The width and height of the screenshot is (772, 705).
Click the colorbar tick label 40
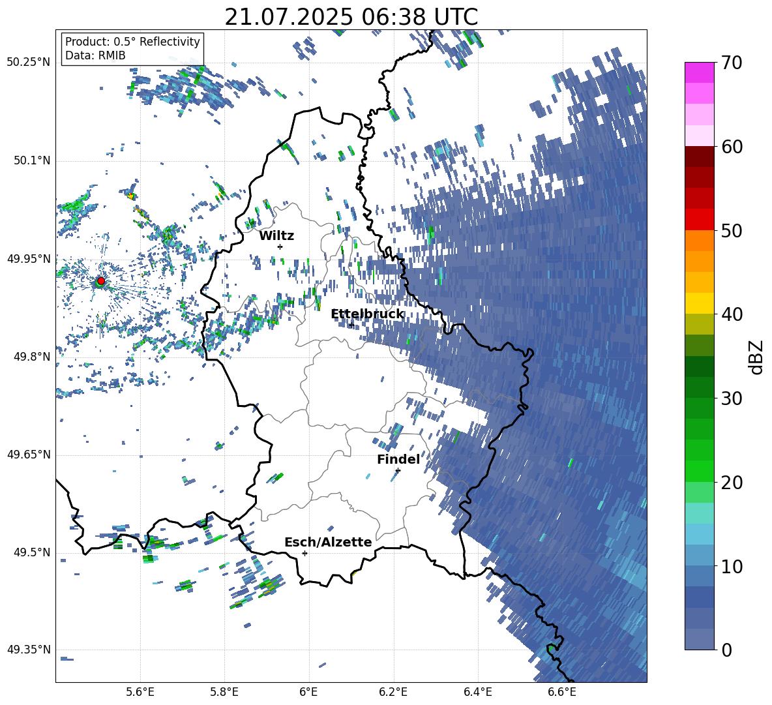click(x=732, y=314)
